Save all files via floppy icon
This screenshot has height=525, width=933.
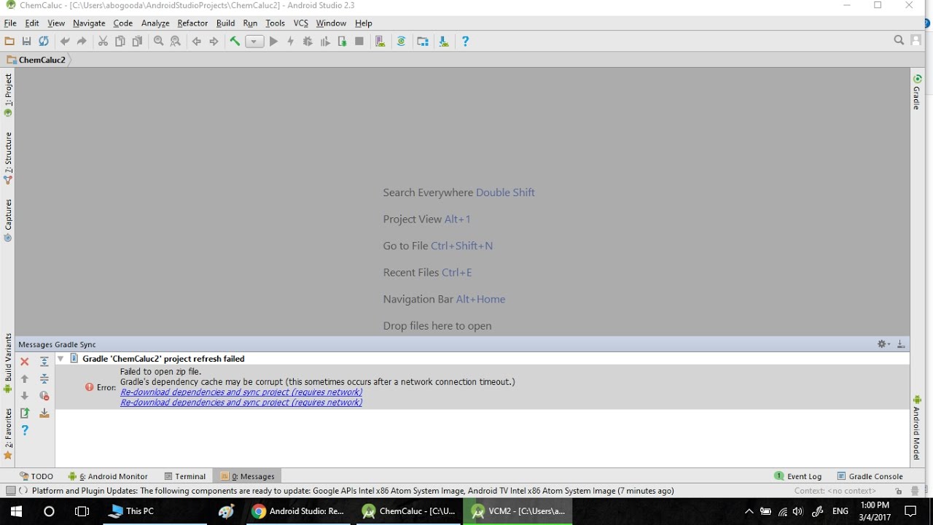pos(26,42)
